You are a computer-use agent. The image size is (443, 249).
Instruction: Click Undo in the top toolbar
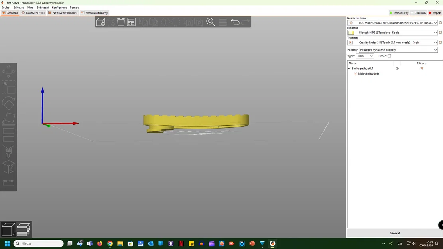click(x=235, y=22)
